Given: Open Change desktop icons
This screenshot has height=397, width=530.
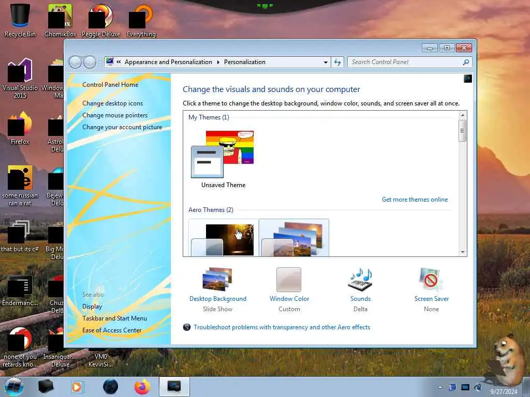Looking at the screenshot, I should (112, 103).
